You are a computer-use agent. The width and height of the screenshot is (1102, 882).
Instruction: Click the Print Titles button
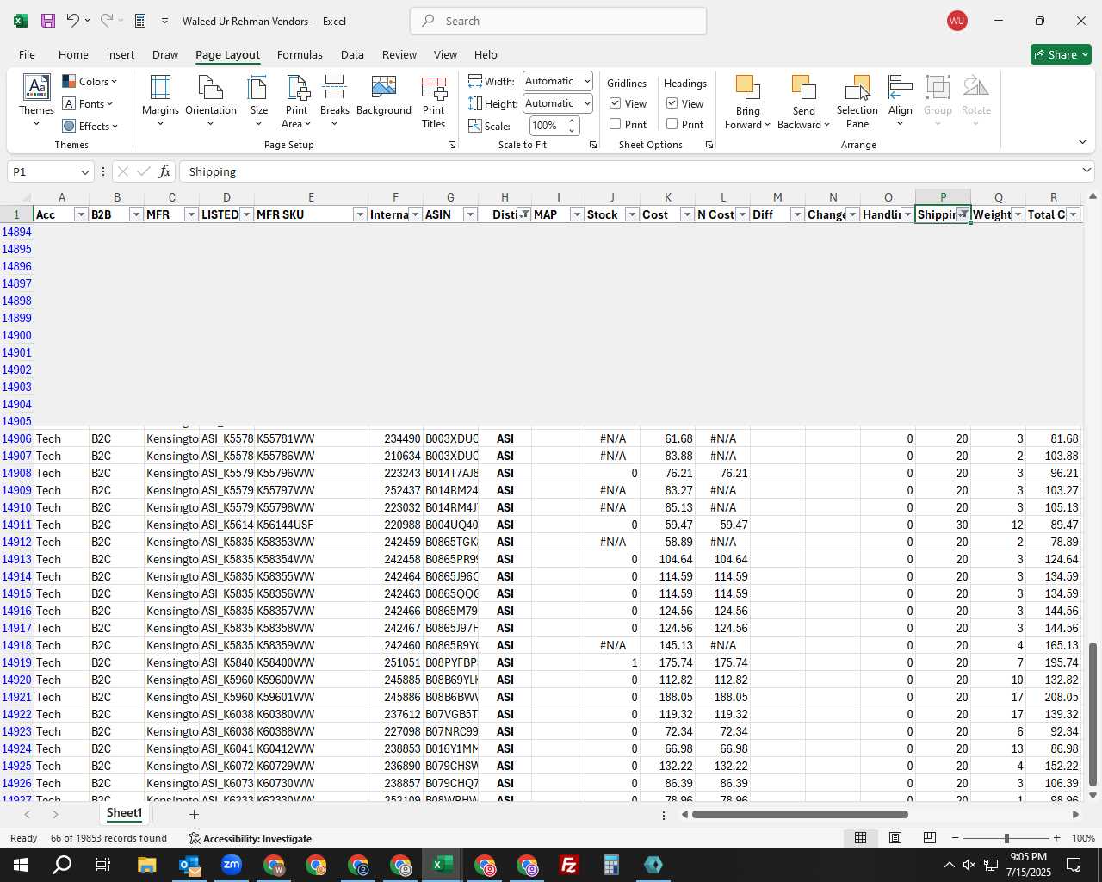[434, 102]
